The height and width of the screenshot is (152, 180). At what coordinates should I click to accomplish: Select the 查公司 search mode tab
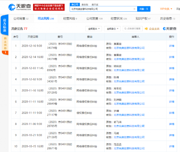tap(75, 5)
